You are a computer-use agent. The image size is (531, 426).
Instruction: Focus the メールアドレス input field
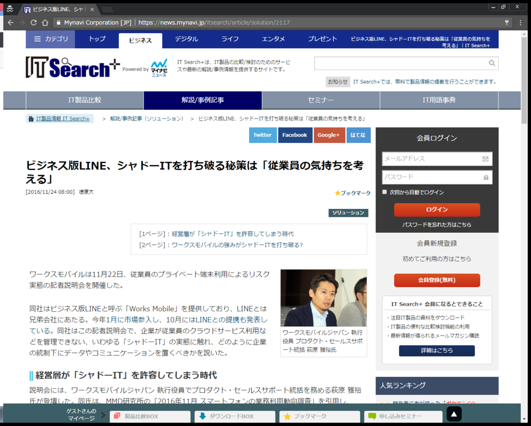[x=437, y=159]
